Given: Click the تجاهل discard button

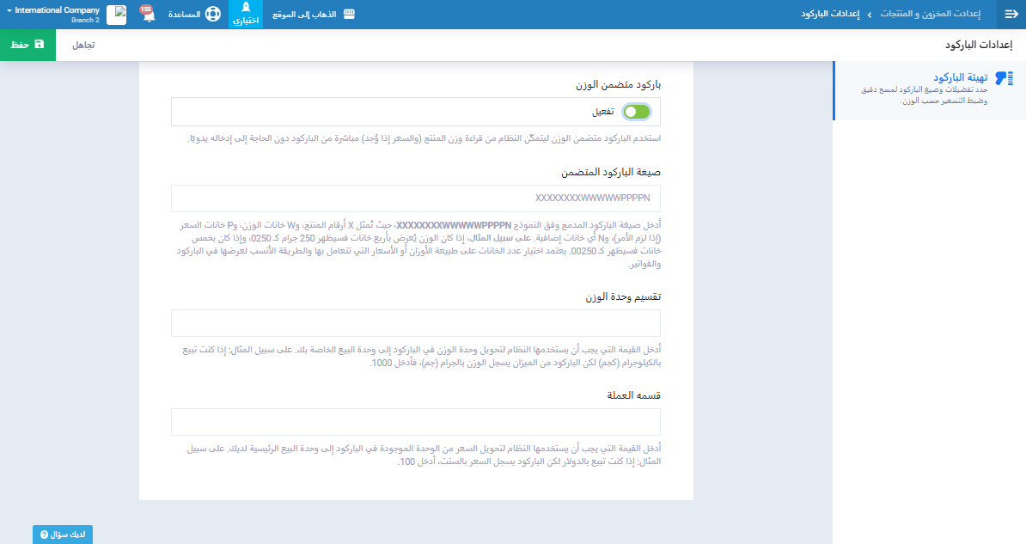Looking at the screenshot, I should (83, 44).
